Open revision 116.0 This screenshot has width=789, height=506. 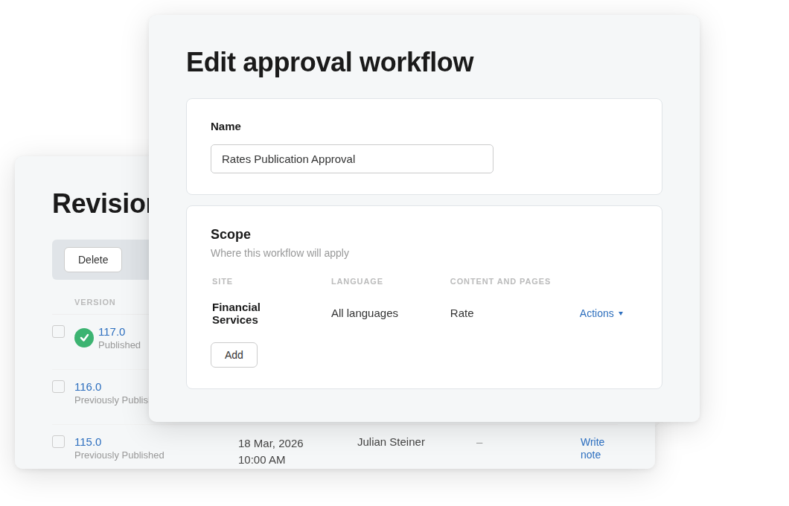(x=88, y=387)
